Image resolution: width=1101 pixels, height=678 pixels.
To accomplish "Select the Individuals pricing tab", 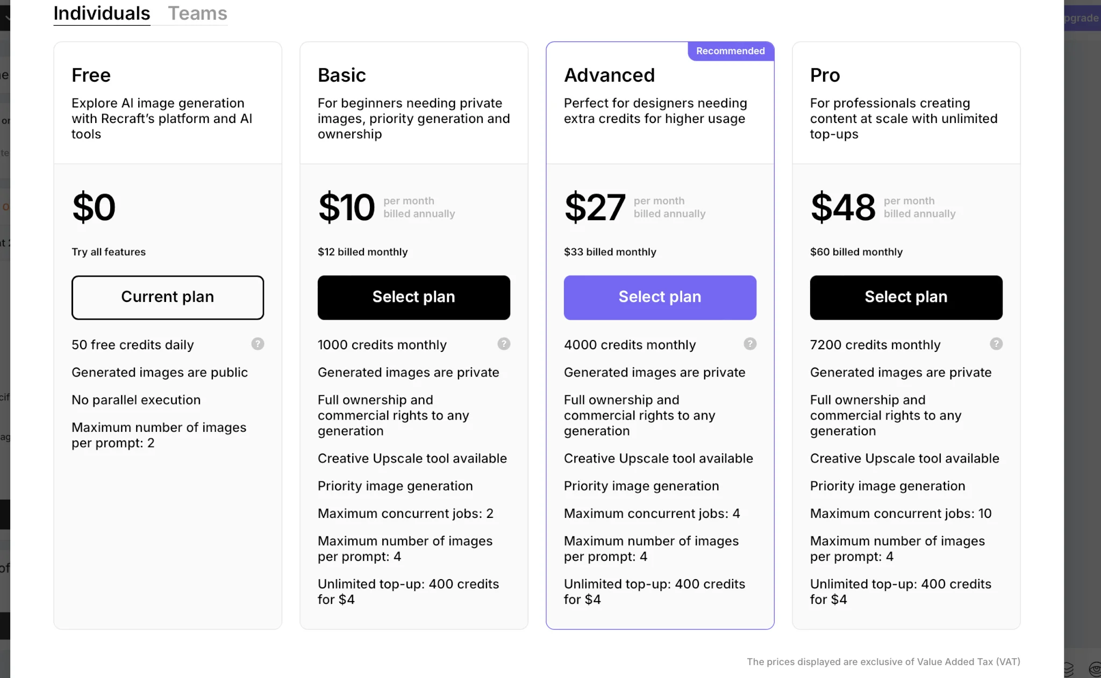I will [102, 13].
